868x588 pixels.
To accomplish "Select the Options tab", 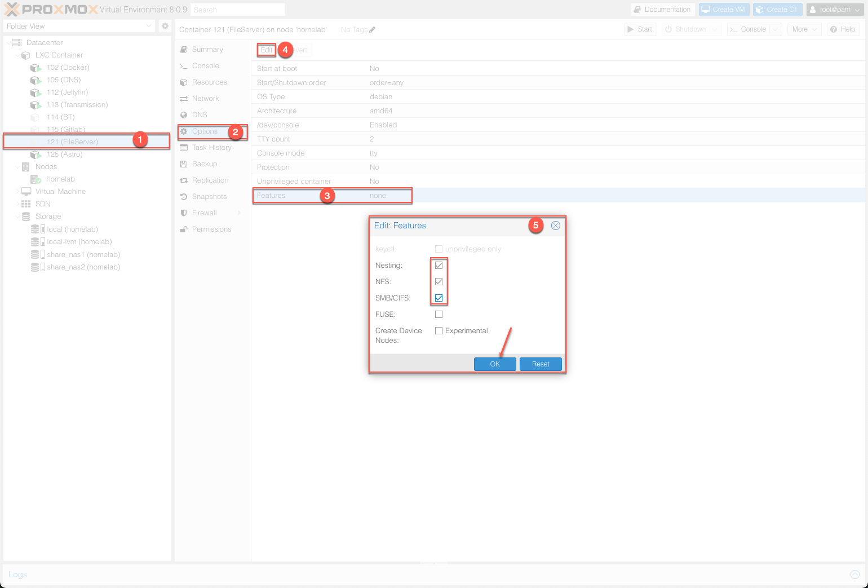I will (205, 131).
